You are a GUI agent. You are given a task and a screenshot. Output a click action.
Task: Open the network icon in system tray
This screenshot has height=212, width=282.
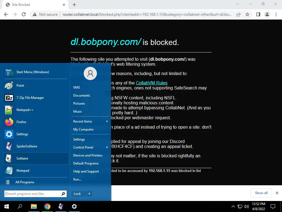click(x=240, y=206)
